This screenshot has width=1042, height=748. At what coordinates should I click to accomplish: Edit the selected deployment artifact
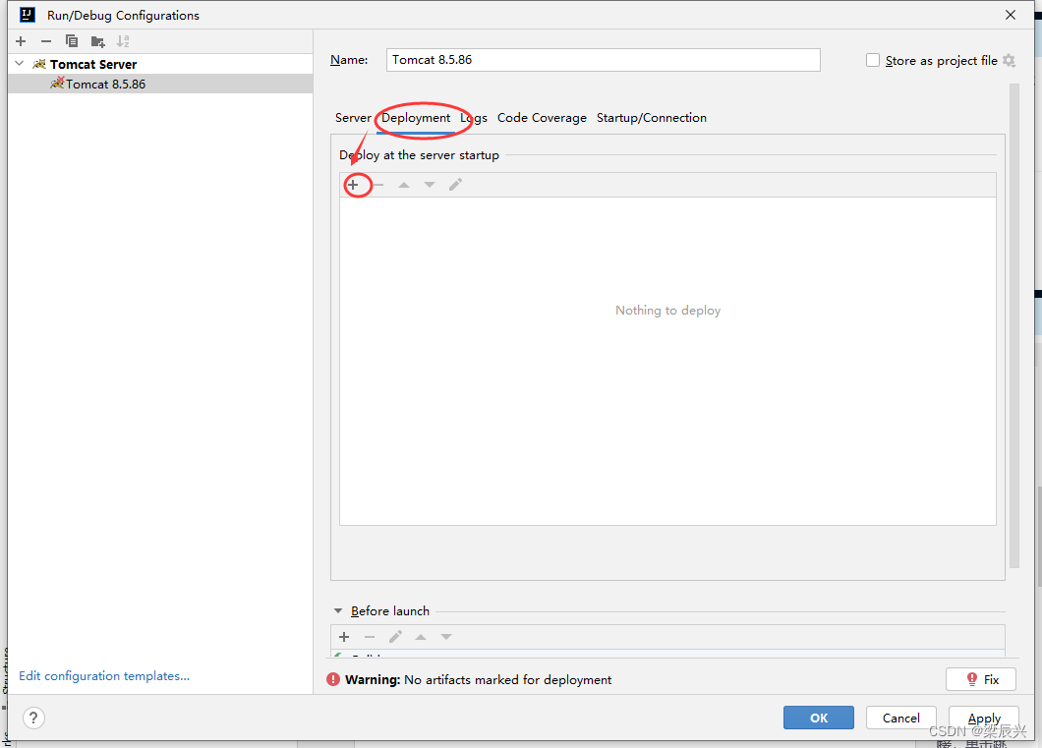point(455,185)
